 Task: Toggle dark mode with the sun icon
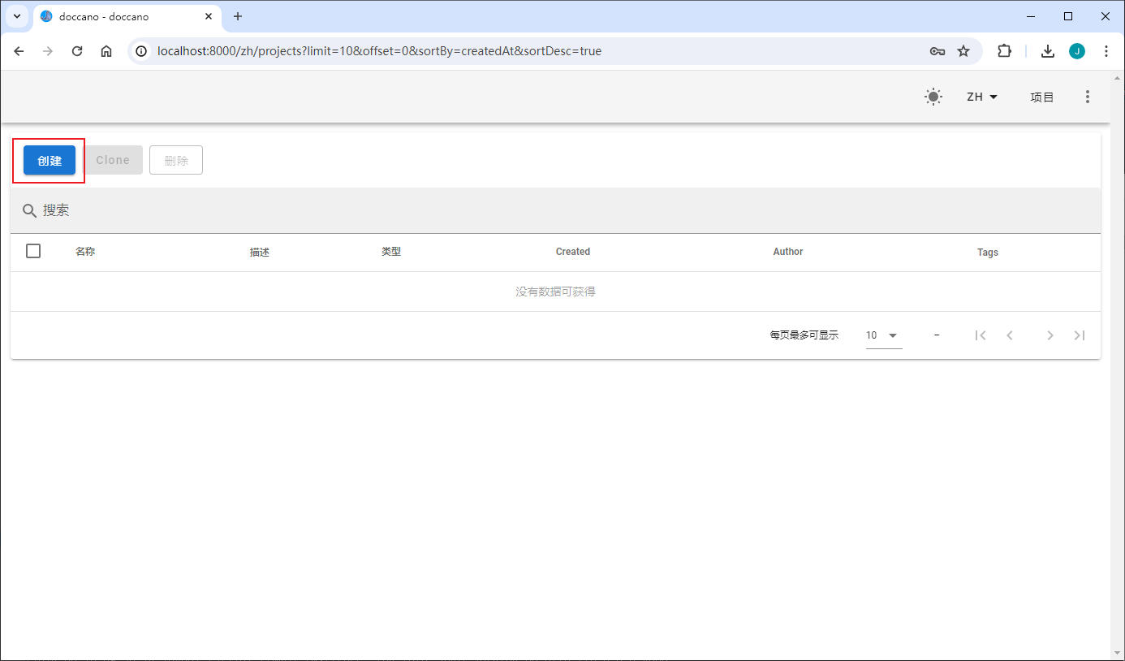click(x=933, y=97)
